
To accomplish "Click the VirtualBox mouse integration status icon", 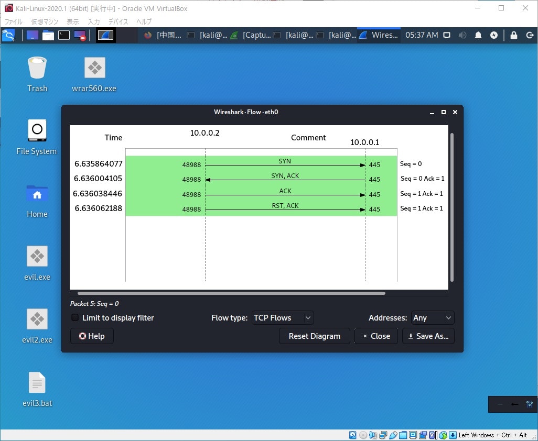I will (443, 435).
